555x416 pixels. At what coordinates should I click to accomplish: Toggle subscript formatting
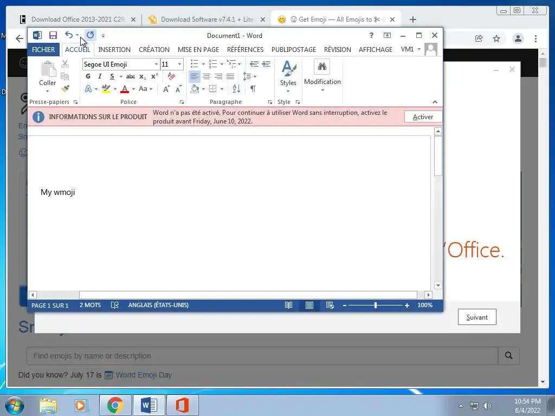[x=143, y=76]
